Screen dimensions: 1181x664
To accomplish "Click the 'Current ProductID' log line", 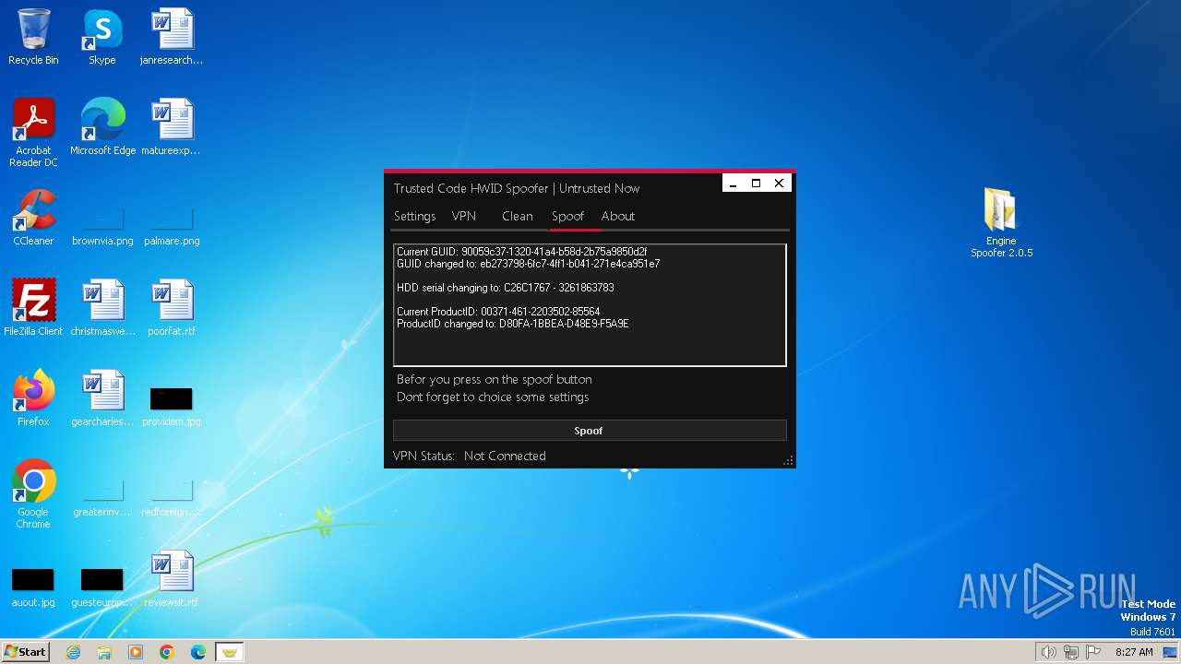I will [x=498, y=312].
